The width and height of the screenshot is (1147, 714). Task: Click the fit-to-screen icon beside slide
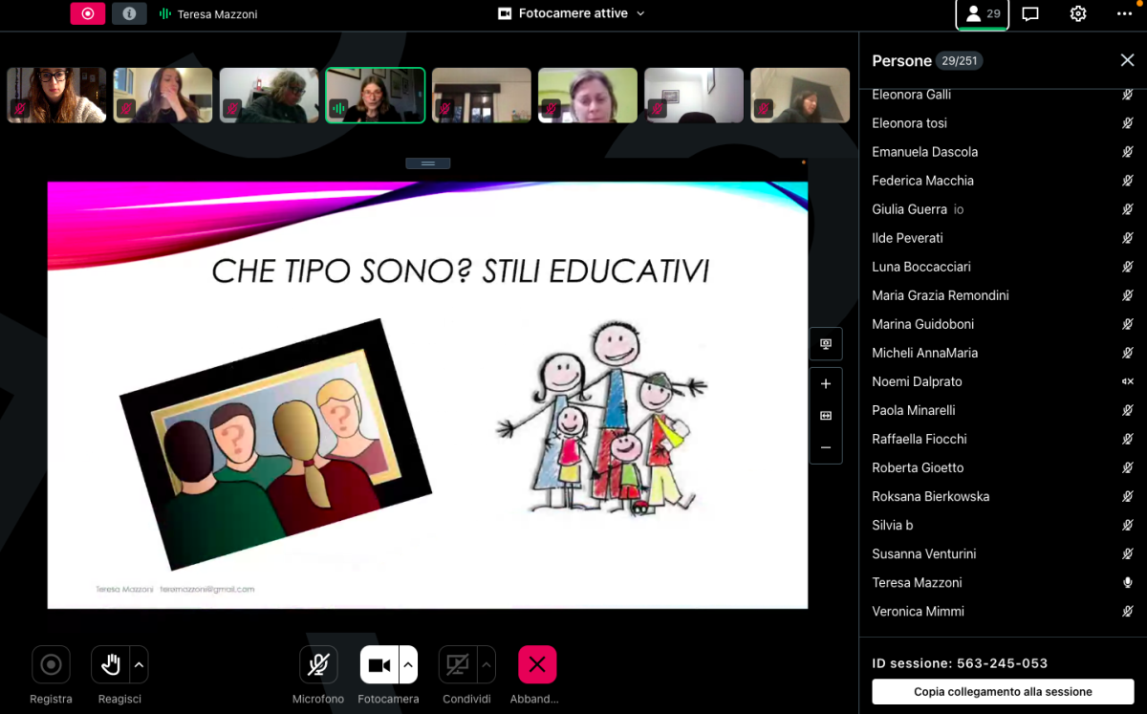(826, 416)
